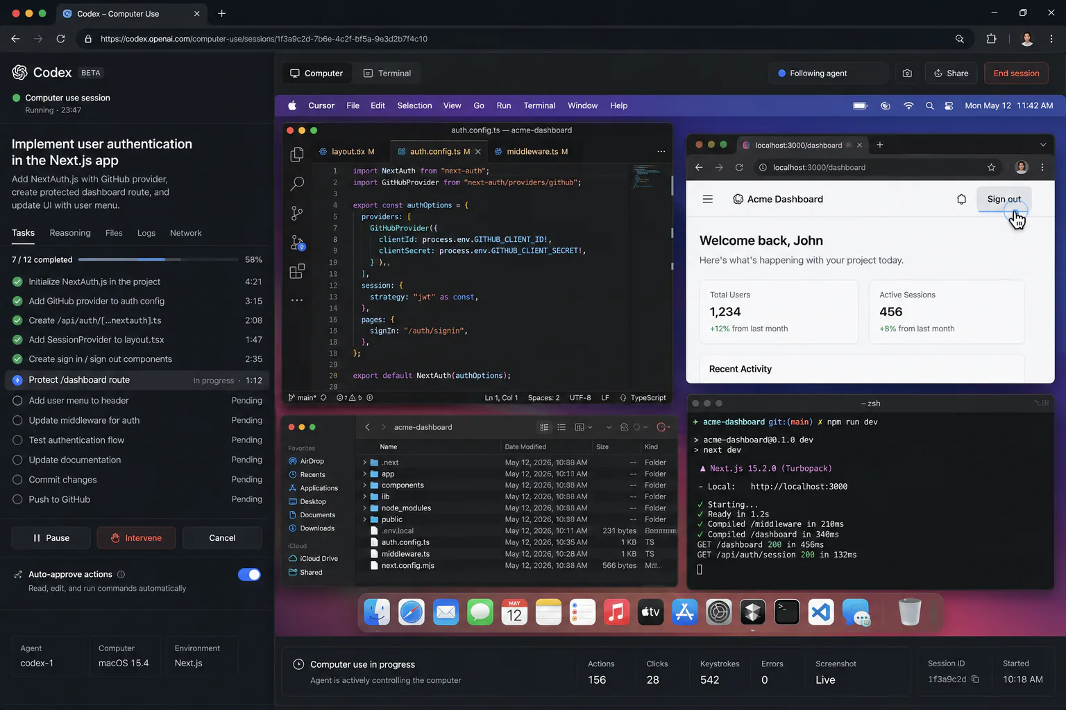
Task: Select pending task Push to GitHub
Action: click(137, 499)
